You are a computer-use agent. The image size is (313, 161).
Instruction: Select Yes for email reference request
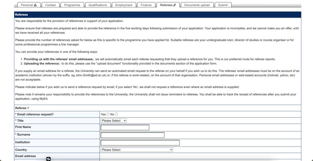108,114
